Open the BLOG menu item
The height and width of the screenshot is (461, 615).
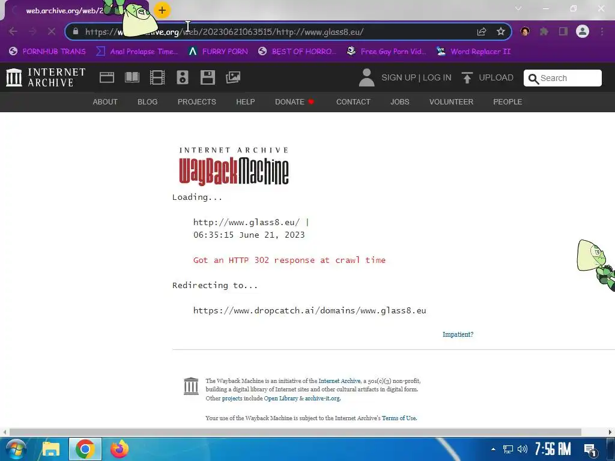pyautogui.click(x=148, y=102)
